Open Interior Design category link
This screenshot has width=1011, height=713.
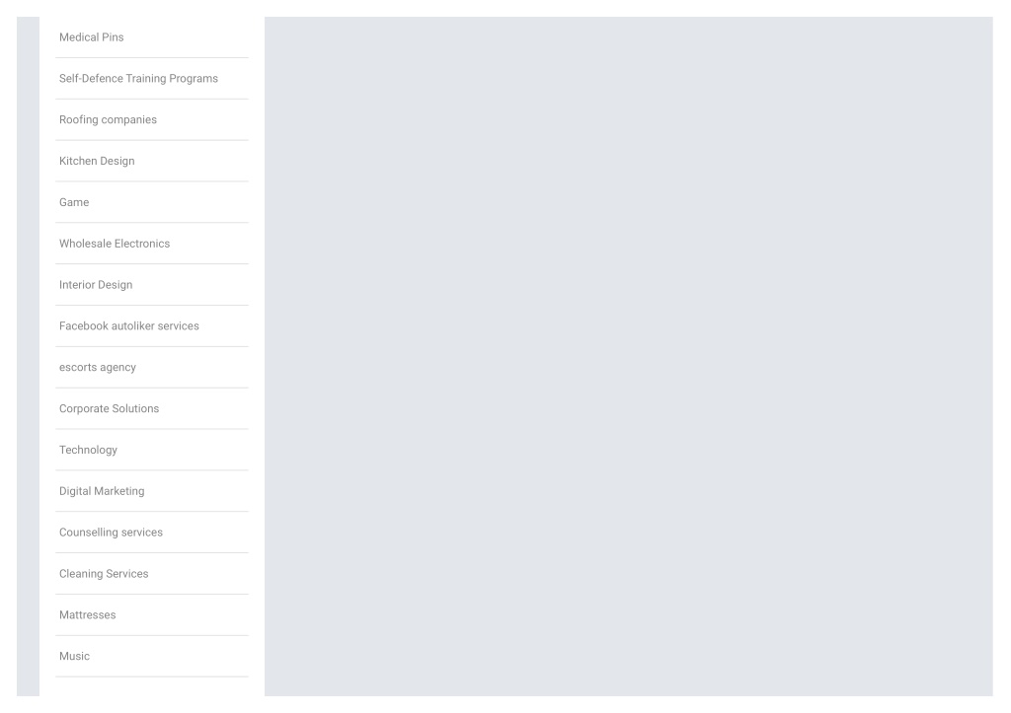coord(96,285)
